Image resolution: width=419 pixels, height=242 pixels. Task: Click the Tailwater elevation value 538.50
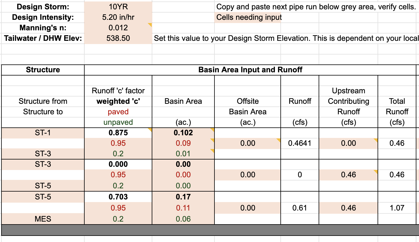pos(118,38)
